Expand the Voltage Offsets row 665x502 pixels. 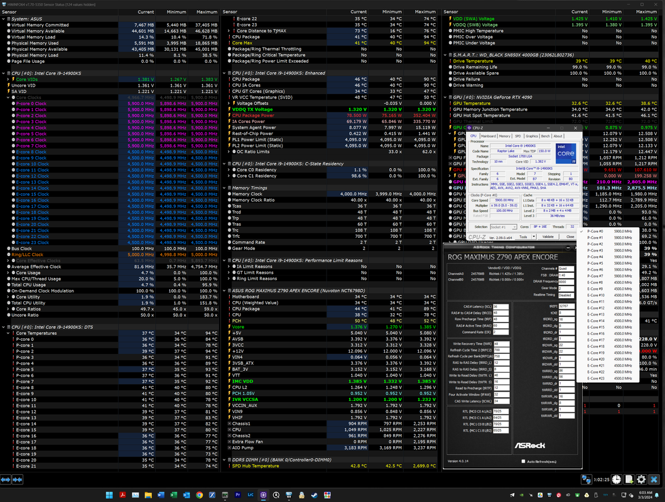[x=229, y=104]
